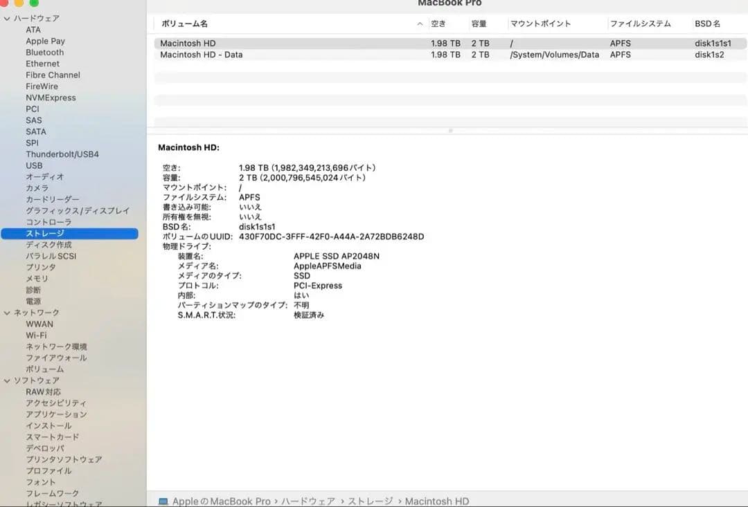Viewport: 748px width, 507px height.
Task: Open Bluetooth hardware information
Action: click(x=44, y=52)
